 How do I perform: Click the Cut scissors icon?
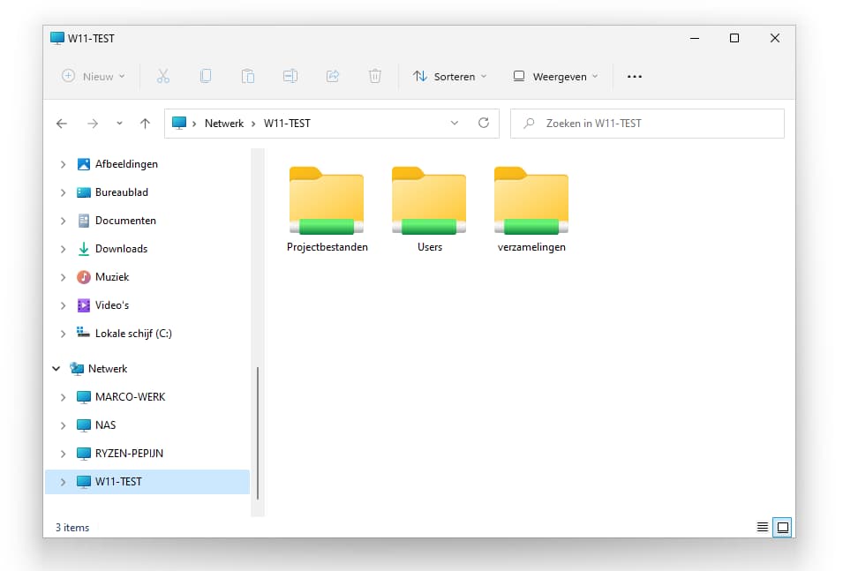point(163,77)
